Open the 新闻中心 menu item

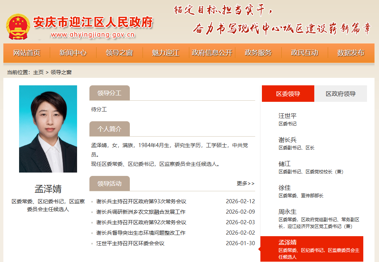coord(73,53)
